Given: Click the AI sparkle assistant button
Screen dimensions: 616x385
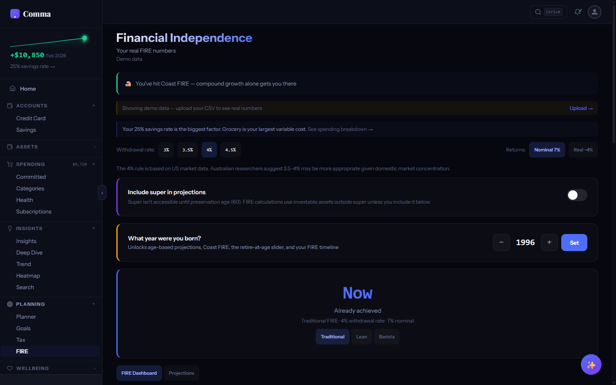Looking at the screenshot, I should pos(591,364).
